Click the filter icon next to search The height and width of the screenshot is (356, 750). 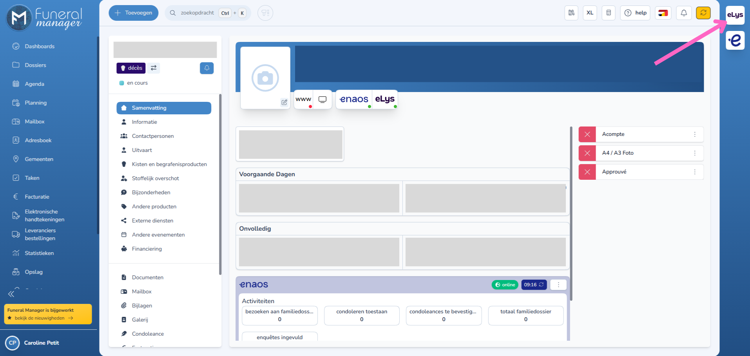[x=265, y=13]
